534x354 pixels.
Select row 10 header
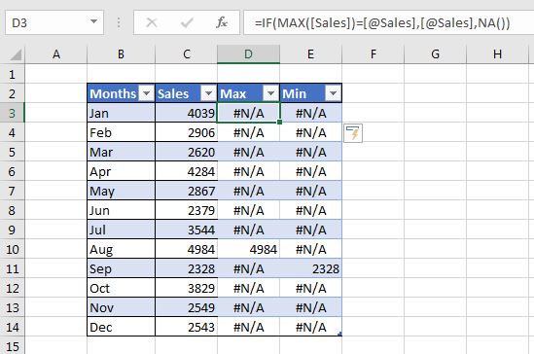[x=13, y=249]
